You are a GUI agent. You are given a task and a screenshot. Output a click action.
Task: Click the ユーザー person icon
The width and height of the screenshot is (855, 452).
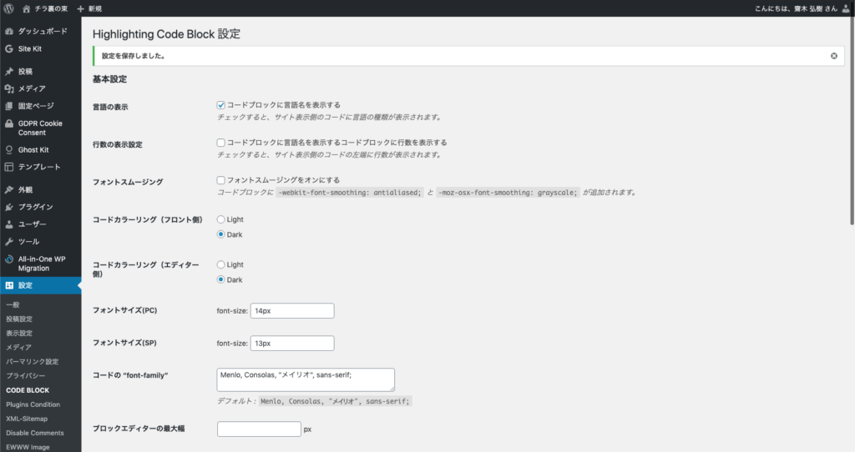coord(9,224)
